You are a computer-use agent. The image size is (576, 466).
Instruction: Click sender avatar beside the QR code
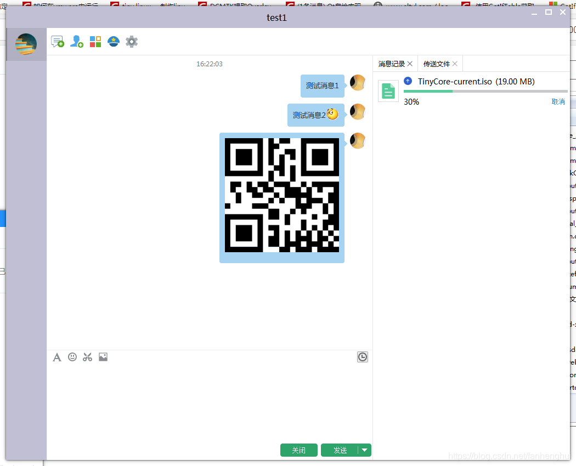pos(358,141)
